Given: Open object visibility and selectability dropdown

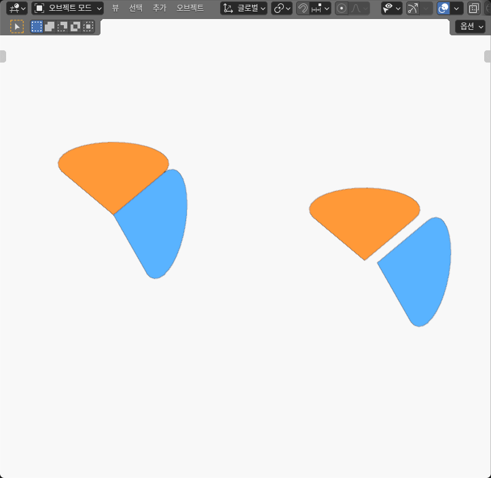Looking at the screenshot, I should coord(392,8).
